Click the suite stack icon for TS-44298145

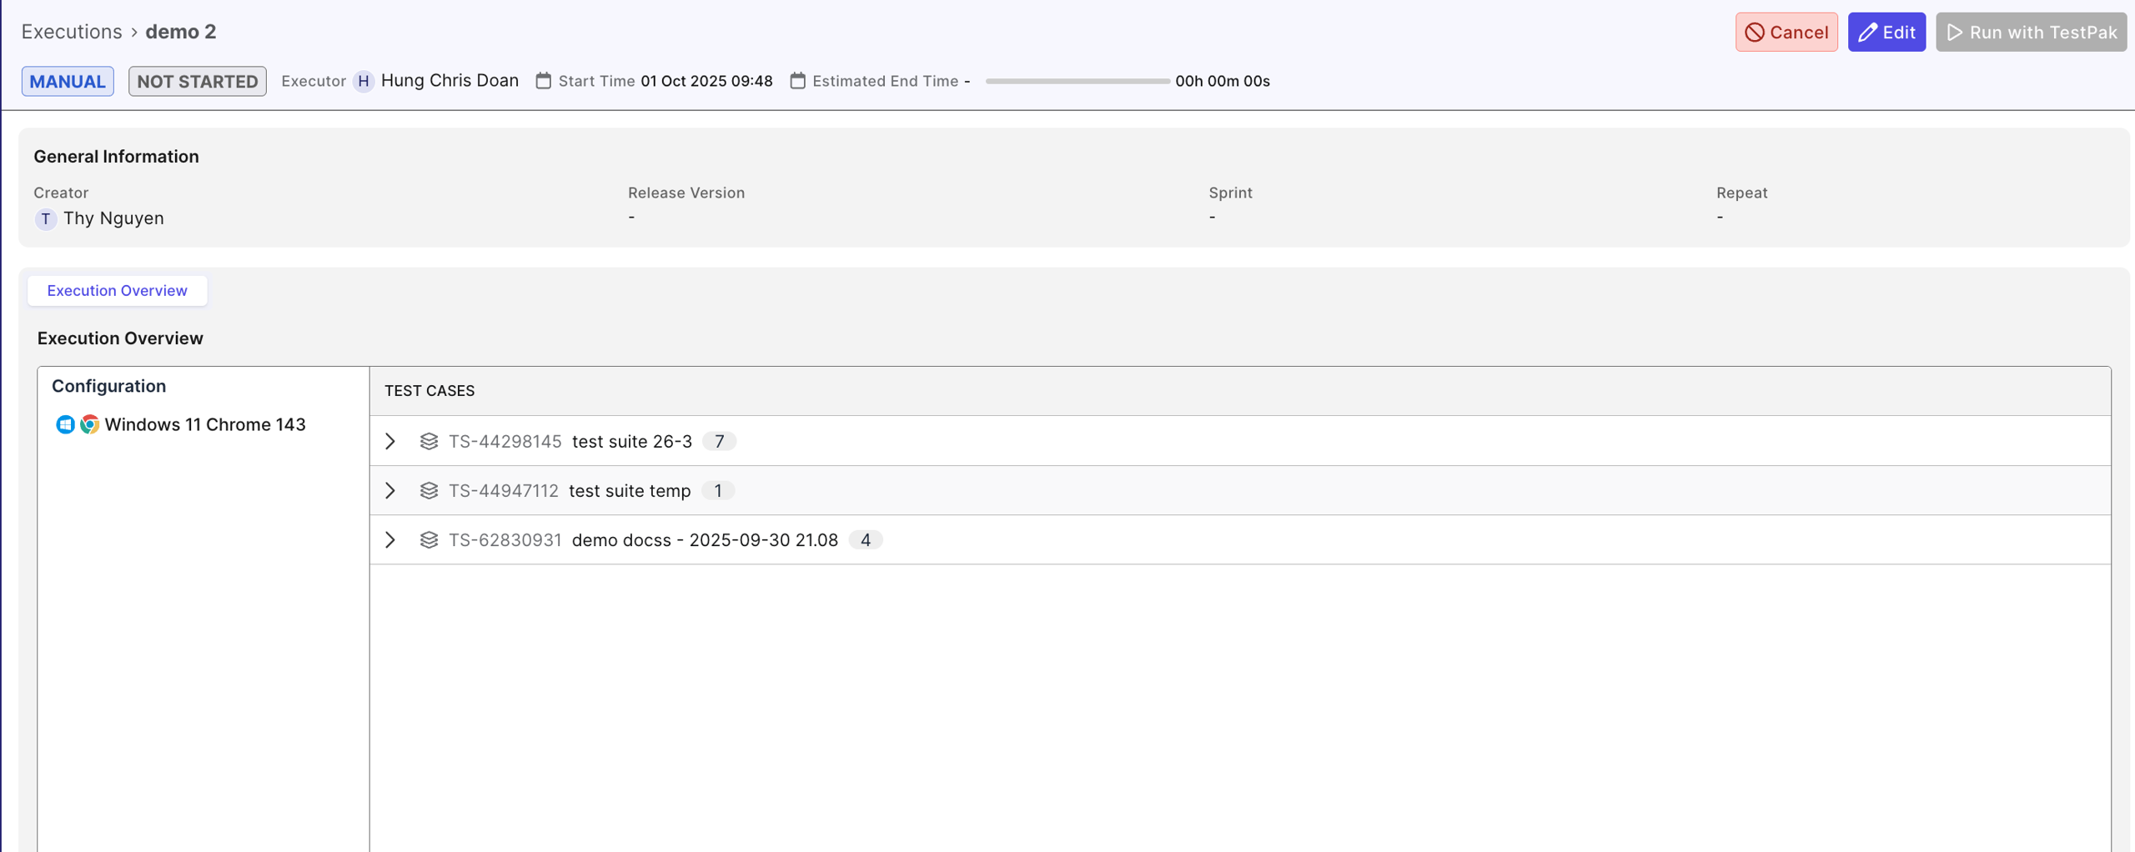[429, 441]
